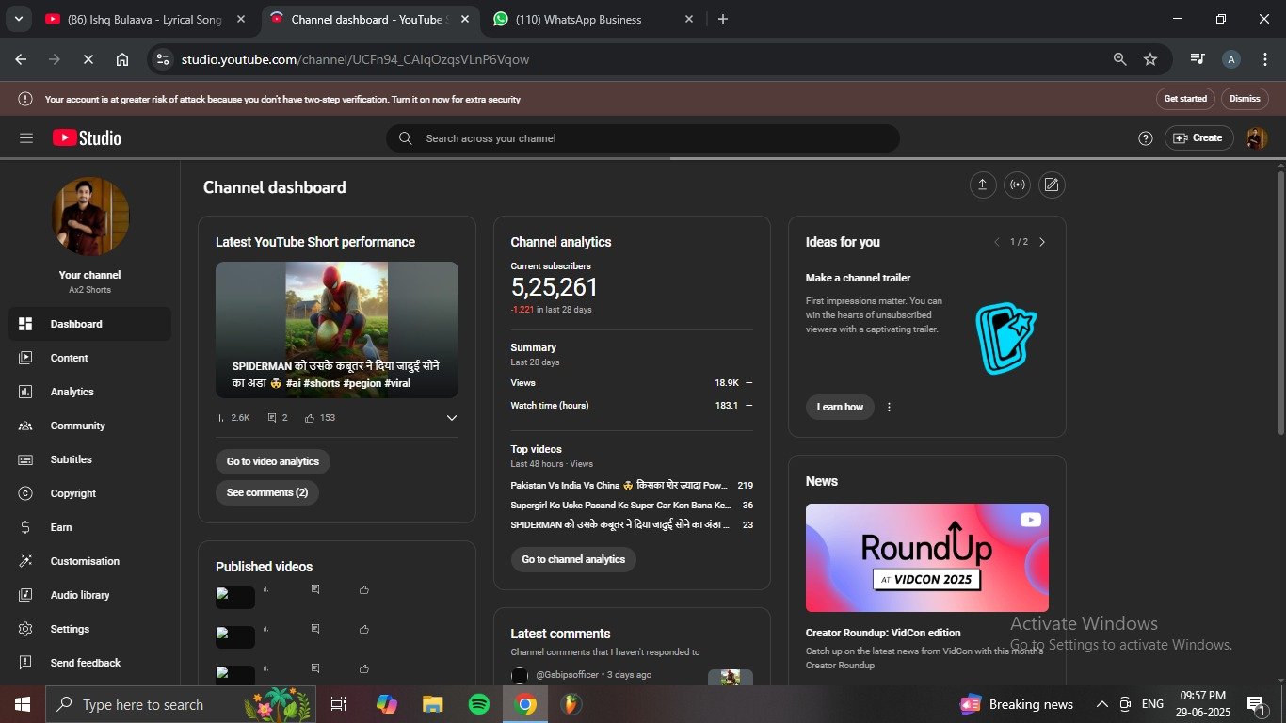Click Get started for two-step verification

click(x=1185, y=99)
